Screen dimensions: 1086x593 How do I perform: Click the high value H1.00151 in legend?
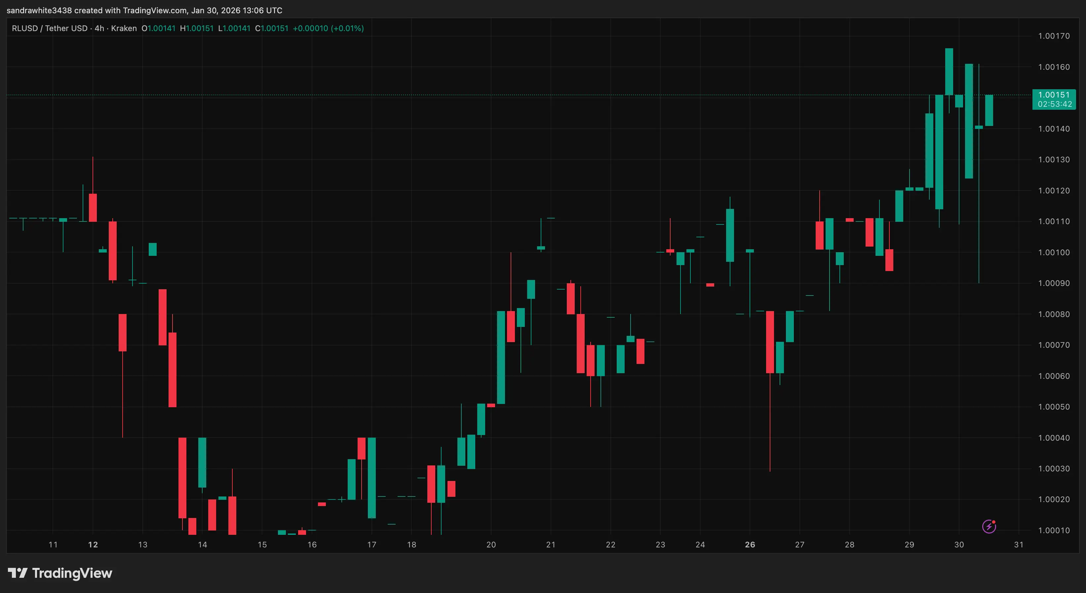pos(196,28)
